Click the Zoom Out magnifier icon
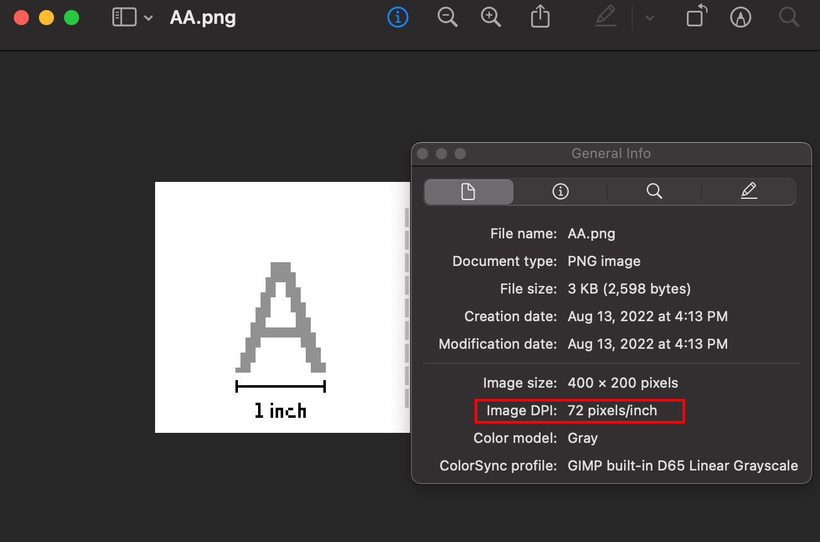The width and height of the screenshot is (820, 542). coord(447,18)
